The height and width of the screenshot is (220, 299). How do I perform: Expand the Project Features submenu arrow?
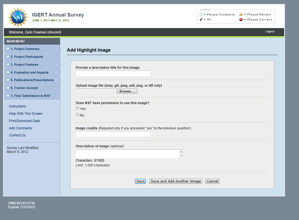tap(56, 65)
